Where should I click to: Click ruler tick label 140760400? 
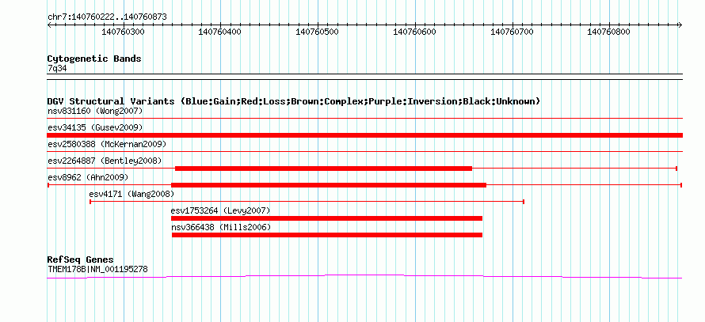(x=219, y=32)
